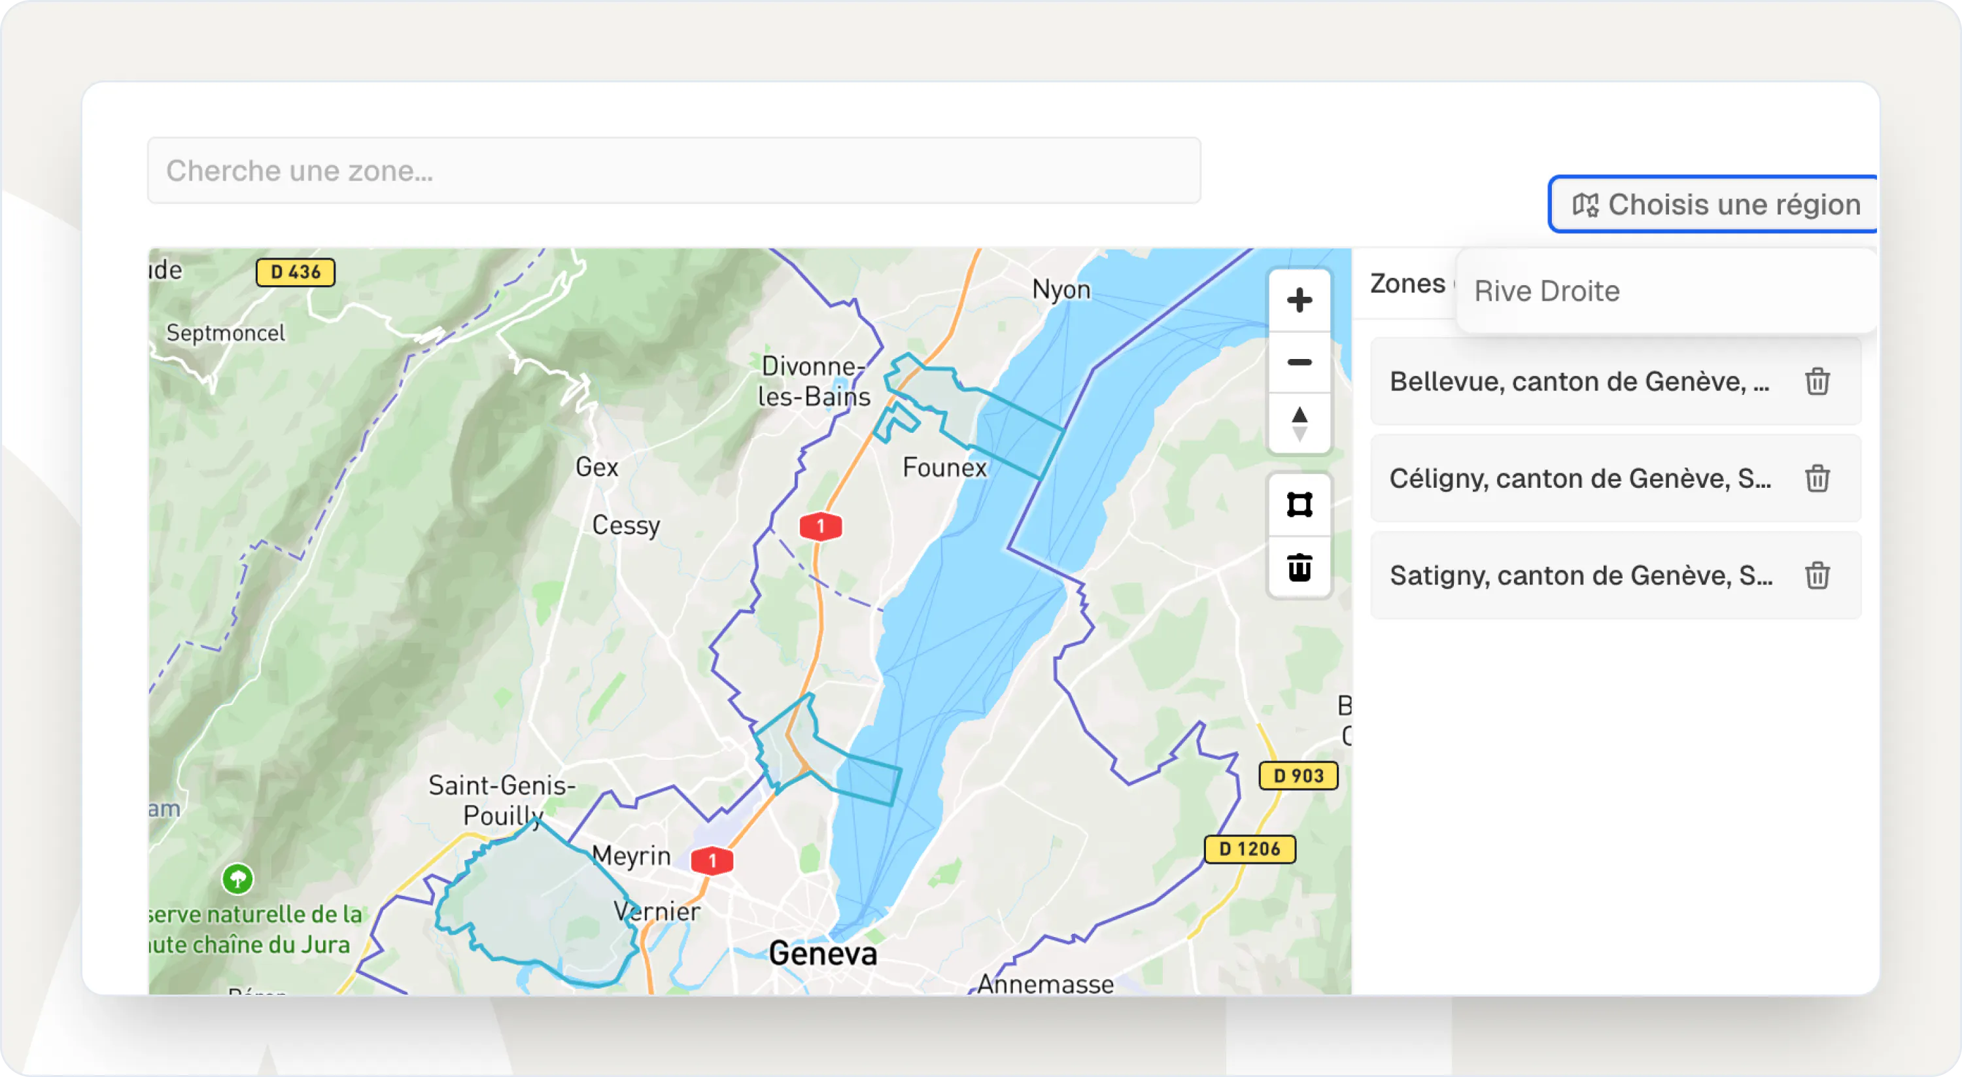Click the map delete trash tool
Image resolution: width=1962 pixels, height=1077 pixels.
[x=1299, y=568]
